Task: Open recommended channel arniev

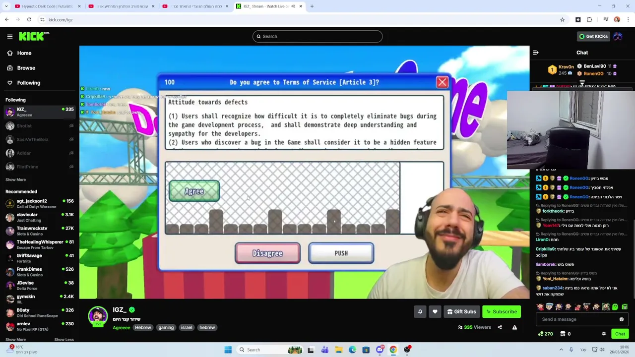Action: (40, 326)
